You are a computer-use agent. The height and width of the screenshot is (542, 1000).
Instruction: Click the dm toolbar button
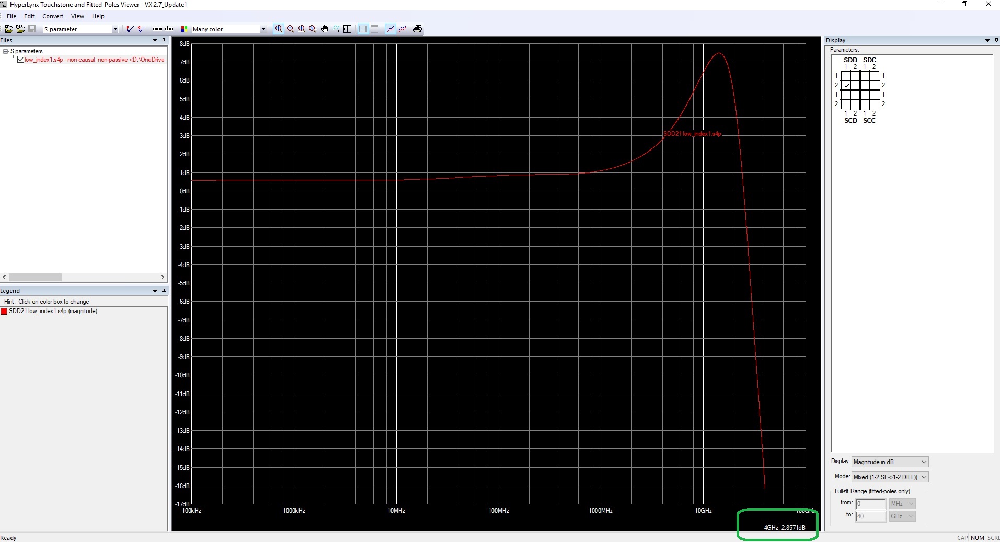point(169,29)
